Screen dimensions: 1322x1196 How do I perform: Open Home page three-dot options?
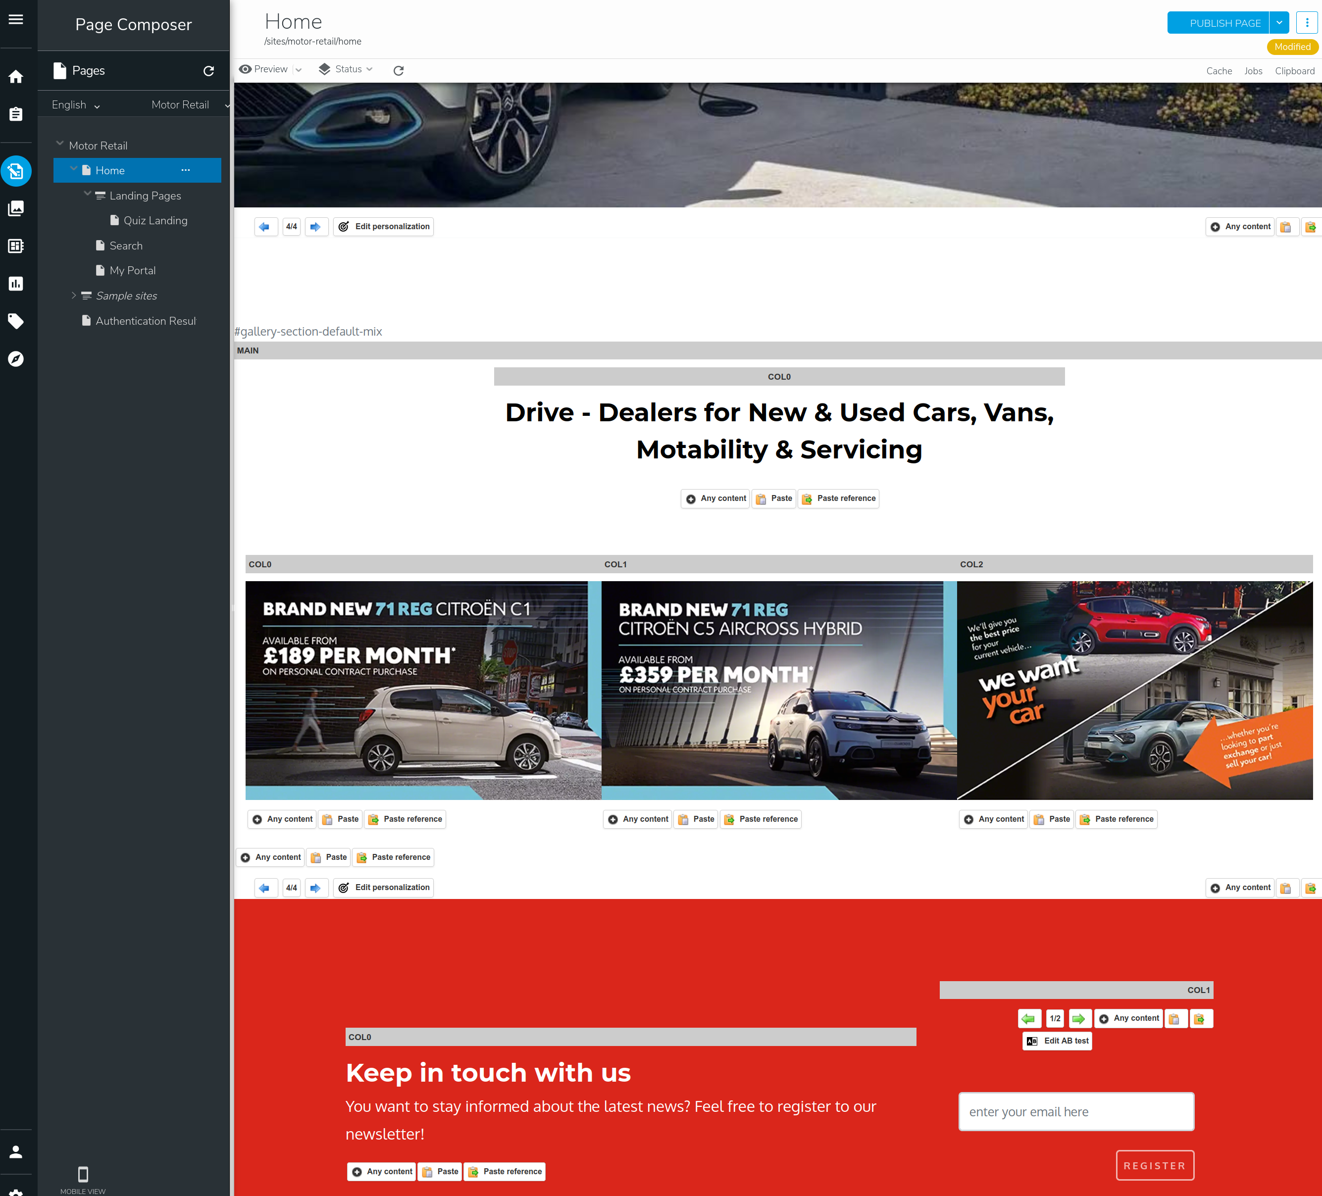coord(186,170)
